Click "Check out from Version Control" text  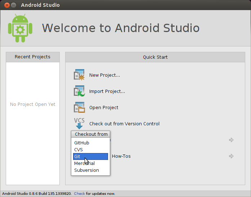tap(124, 124)
